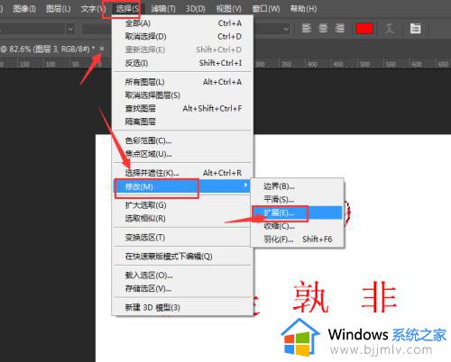Click the right align text icon
This screenshot has height=362, width=451.
click(x=340, y=29)
